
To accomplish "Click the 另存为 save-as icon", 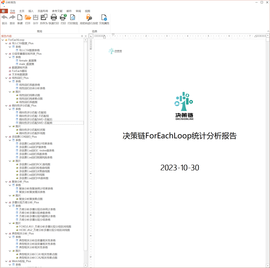I will pyautogui.click(x=44, y=17).
